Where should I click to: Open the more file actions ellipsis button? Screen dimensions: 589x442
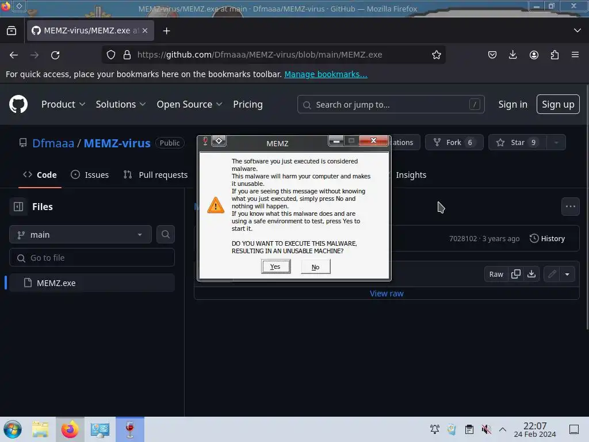(x=570, y=207)
